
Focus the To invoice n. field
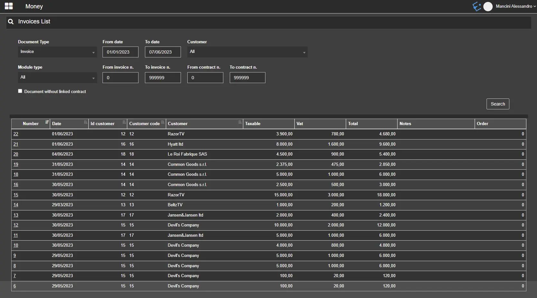coord(163,78)
